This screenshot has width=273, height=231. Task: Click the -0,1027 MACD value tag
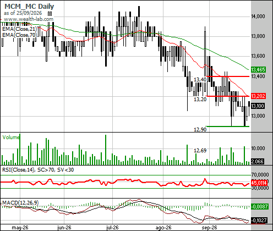coord(259,220)
